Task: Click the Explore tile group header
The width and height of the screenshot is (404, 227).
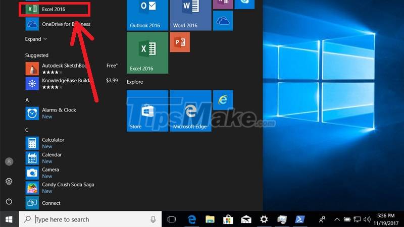Action: (135, 82)
